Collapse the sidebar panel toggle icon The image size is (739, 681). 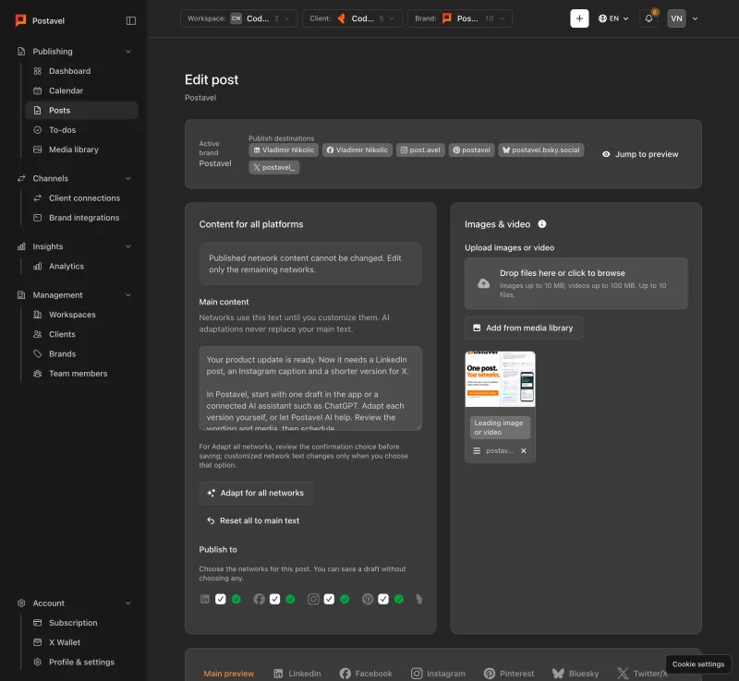click(131, 20)
